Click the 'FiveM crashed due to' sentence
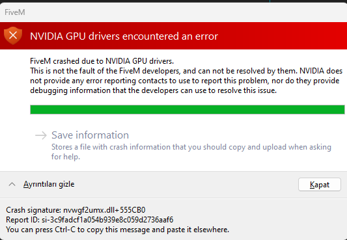The image size is (347, 240). (102, 61)
